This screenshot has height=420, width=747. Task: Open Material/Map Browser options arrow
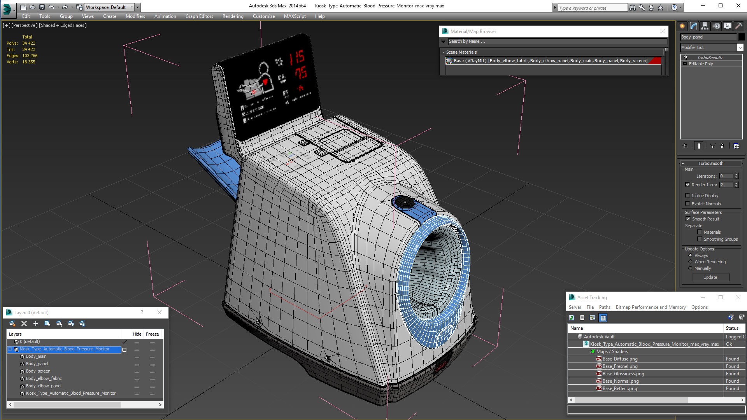pyautogui.click(x=444, y=41)
